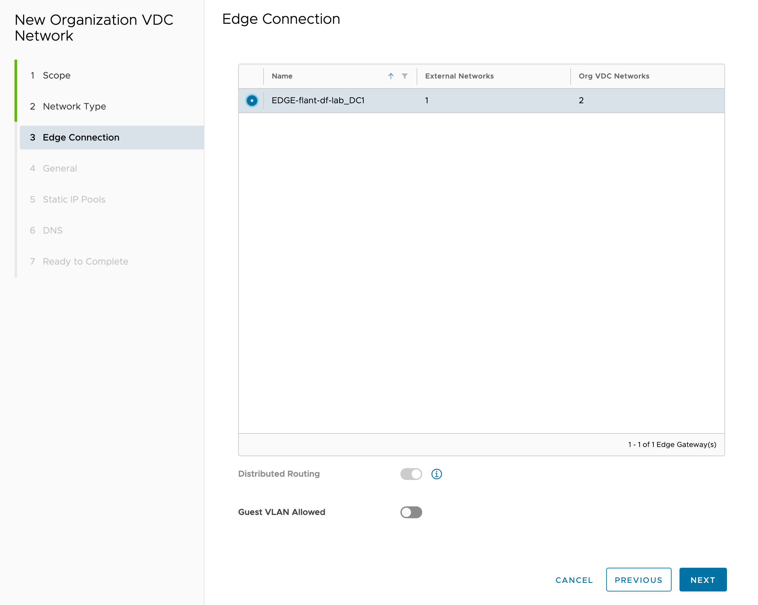758x605 pixels.
Task: Enable Distributed Routing toggle
Action: pyautogui.click(x=411, y=474)
